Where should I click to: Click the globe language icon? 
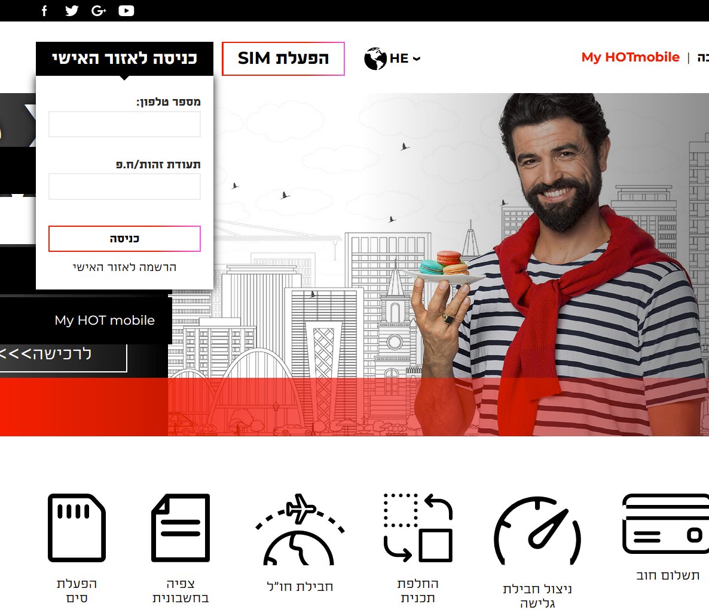375,58
